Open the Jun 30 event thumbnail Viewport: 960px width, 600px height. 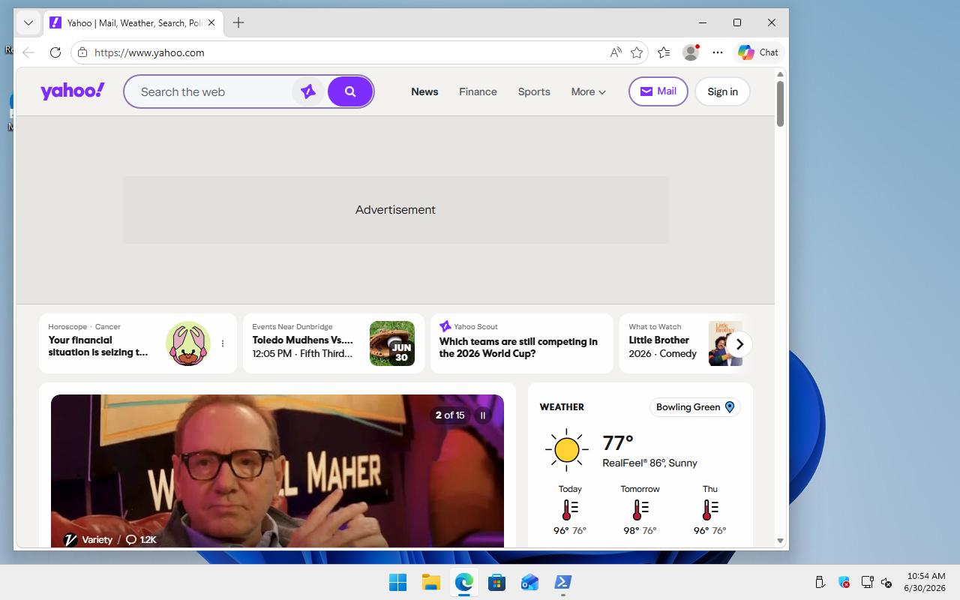point(392,343)
